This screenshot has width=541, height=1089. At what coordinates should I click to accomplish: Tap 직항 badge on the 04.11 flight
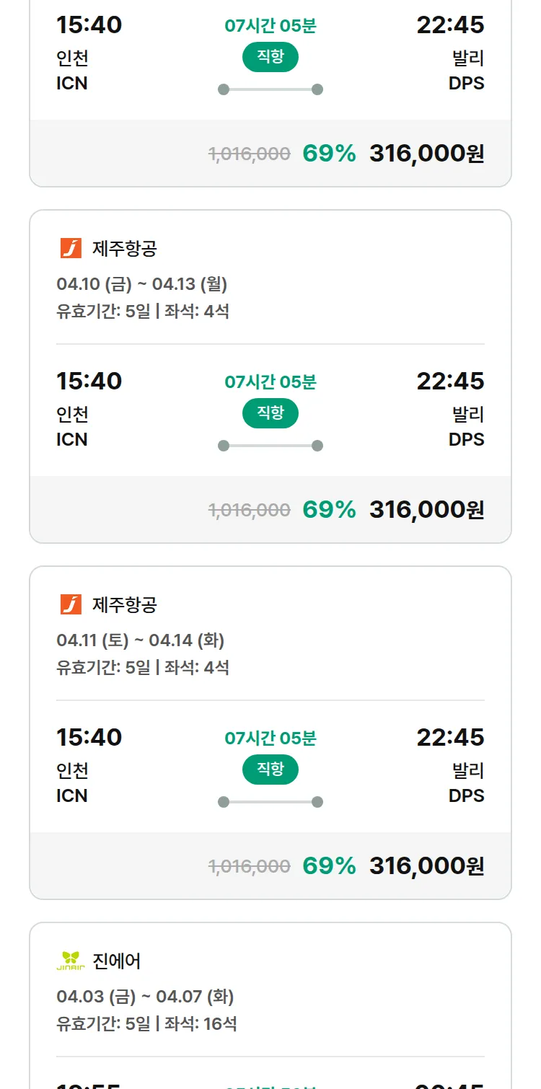tap(270, 770)
